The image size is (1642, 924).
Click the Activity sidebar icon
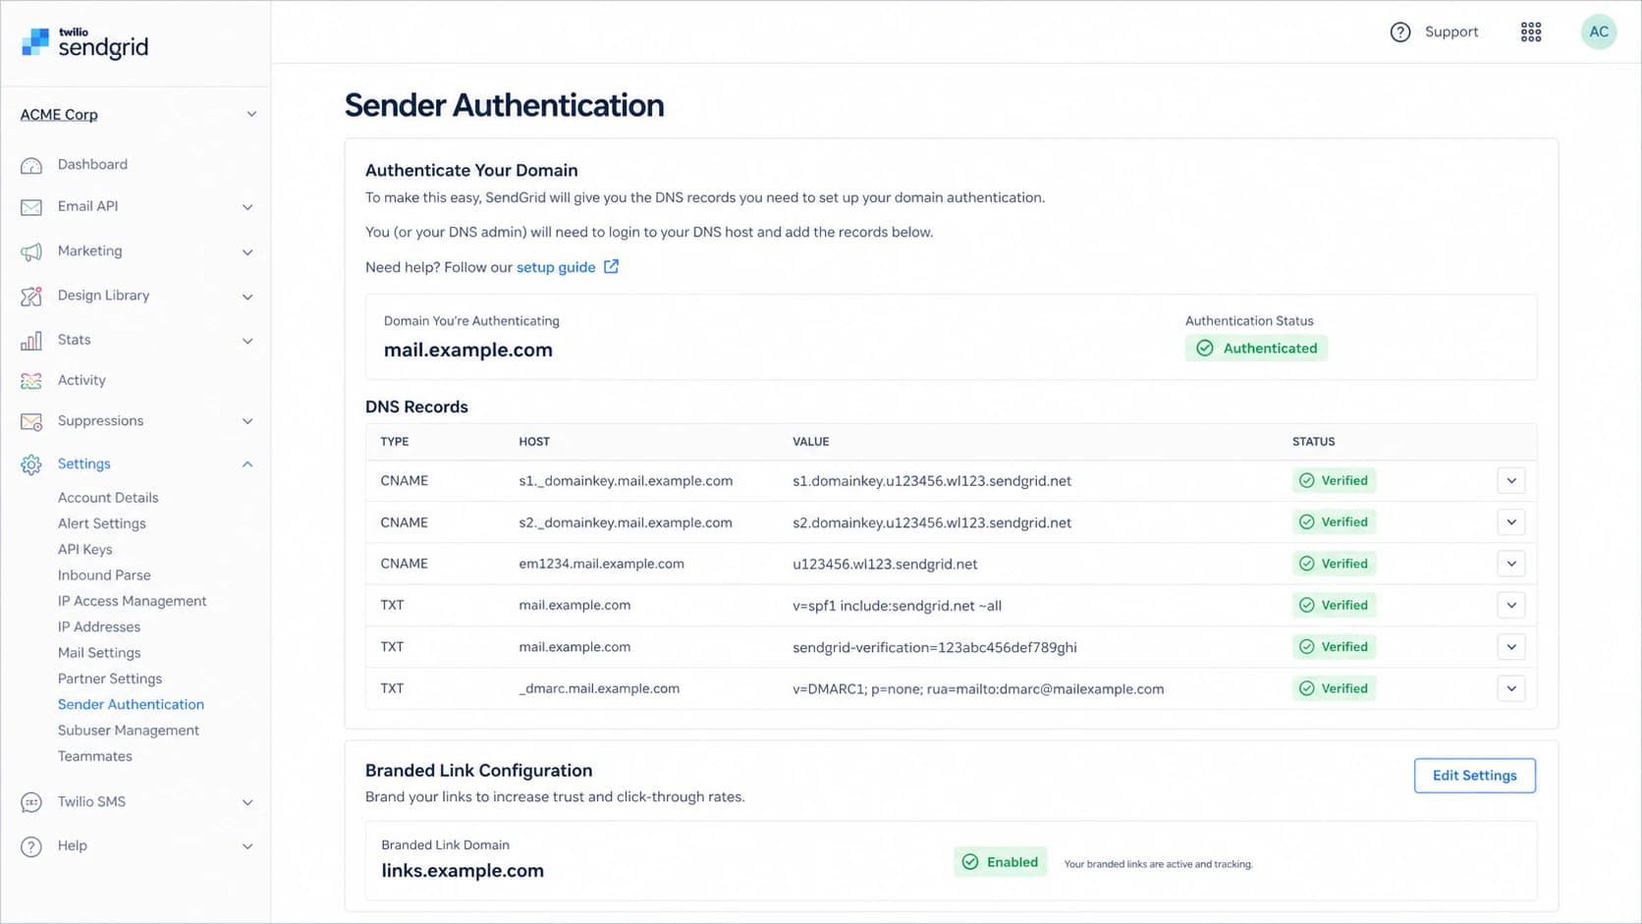[31, 381]
